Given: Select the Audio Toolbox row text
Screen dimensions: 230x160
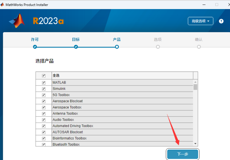Looking at the screenshot, I should [x=63, y=120].
